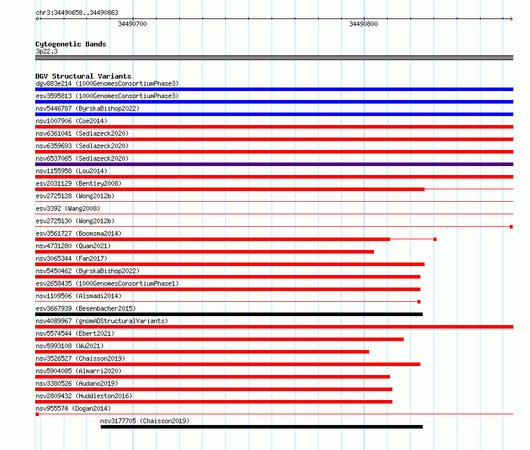Open esv3392 (Wang2008) label

pos(68,208)
